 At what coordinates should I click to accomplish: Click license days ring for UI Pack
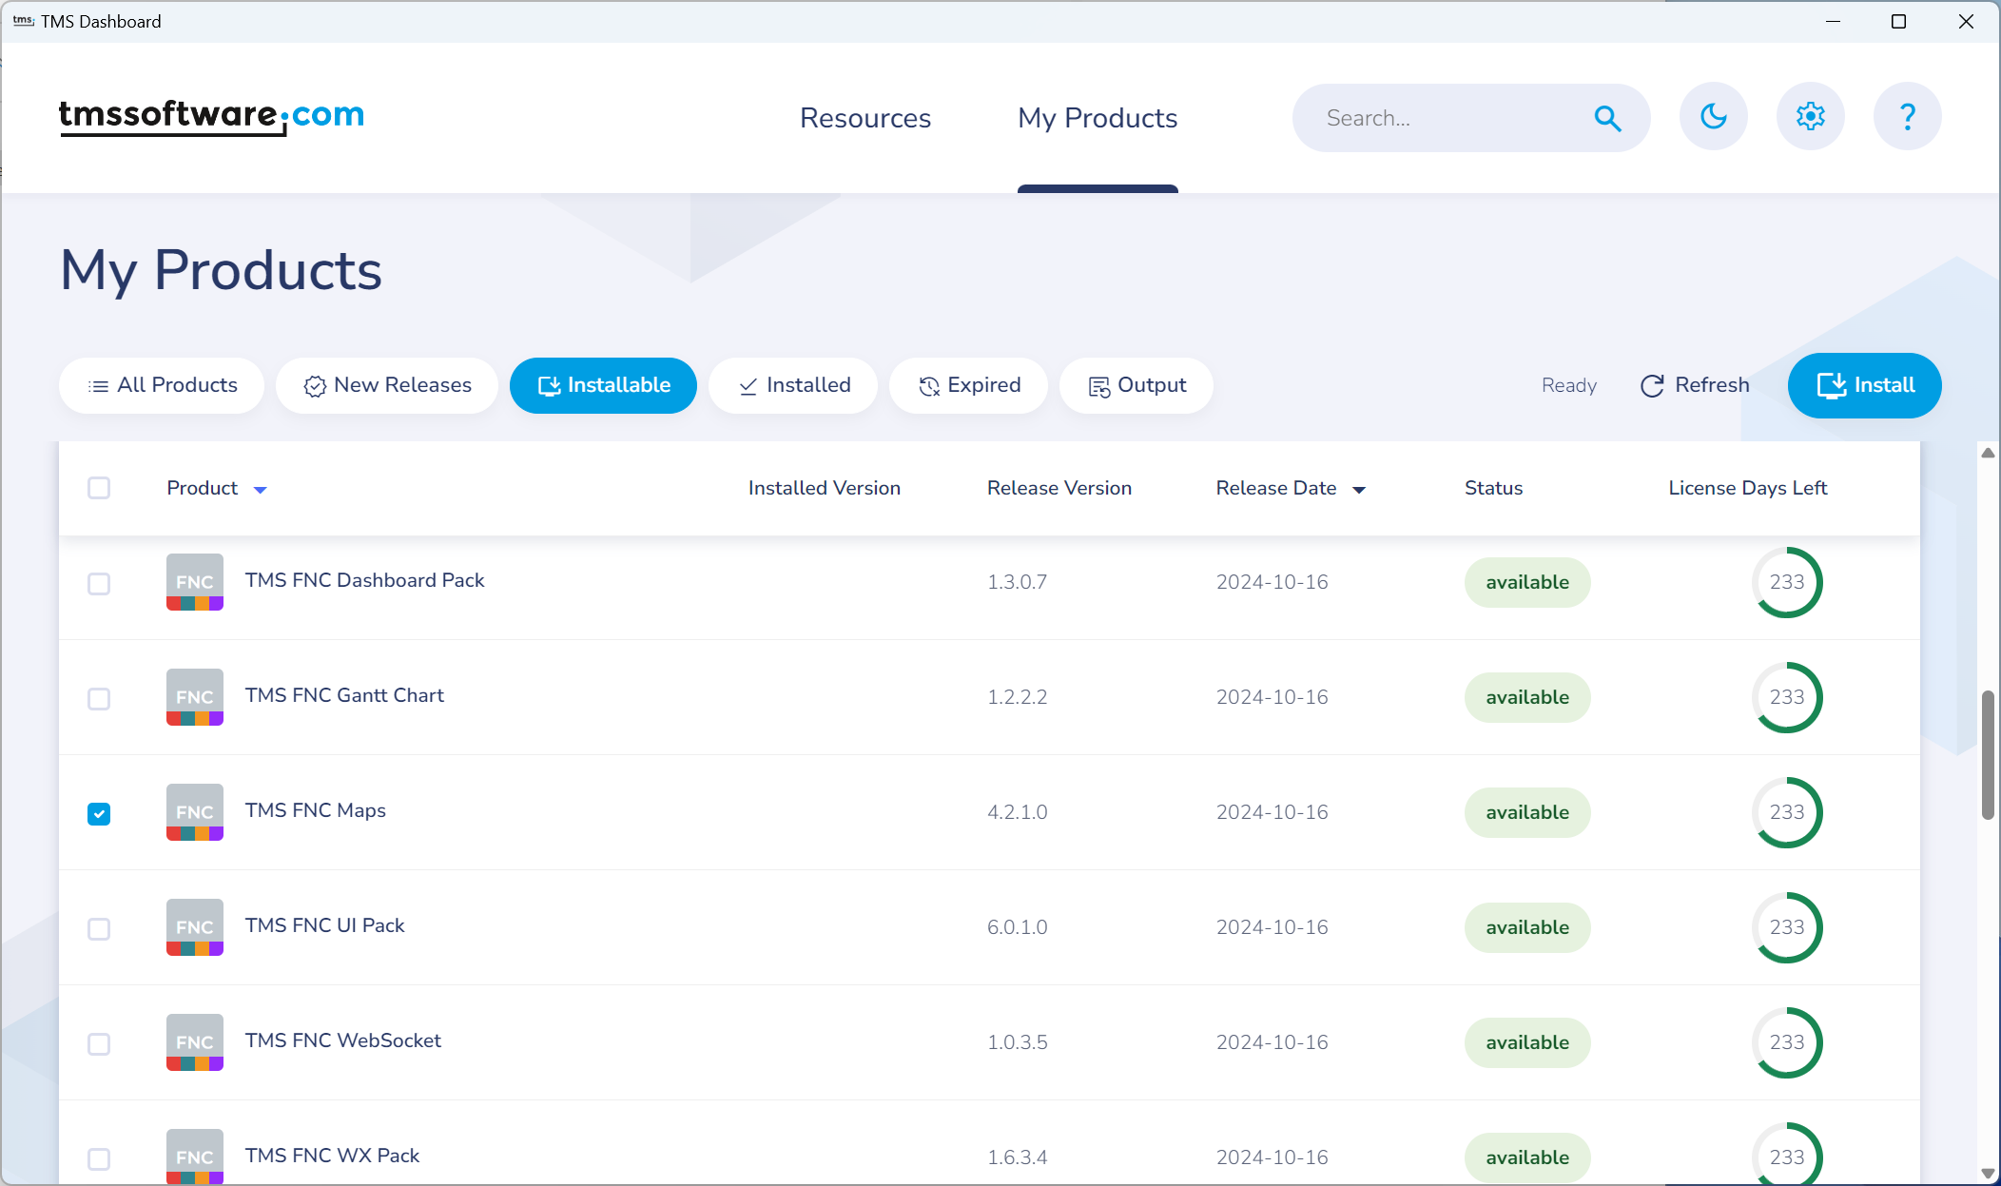(1787, 927)
